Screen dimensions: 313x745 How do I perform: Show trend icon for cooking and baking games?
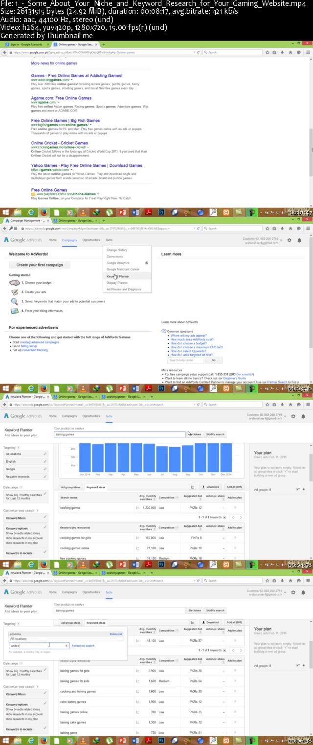(137, 691)
